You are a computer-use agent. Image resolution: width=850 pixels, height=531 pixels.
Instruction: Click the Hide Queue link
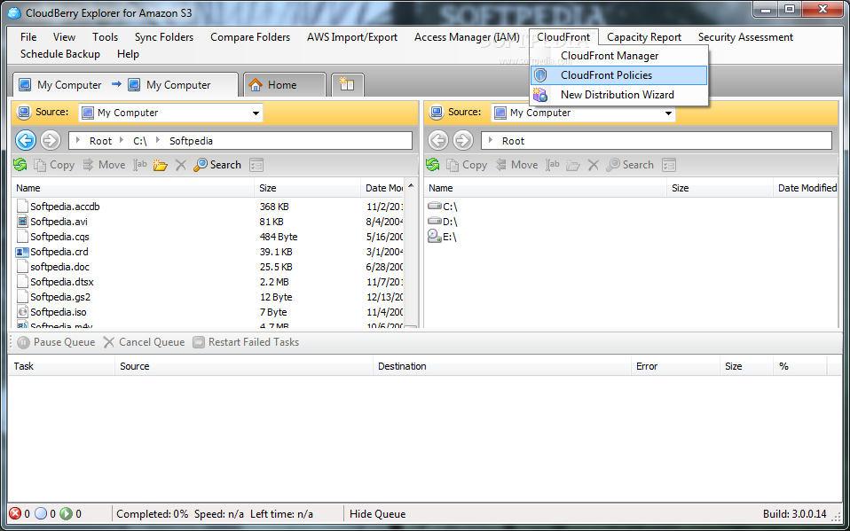tap(377, 514)
